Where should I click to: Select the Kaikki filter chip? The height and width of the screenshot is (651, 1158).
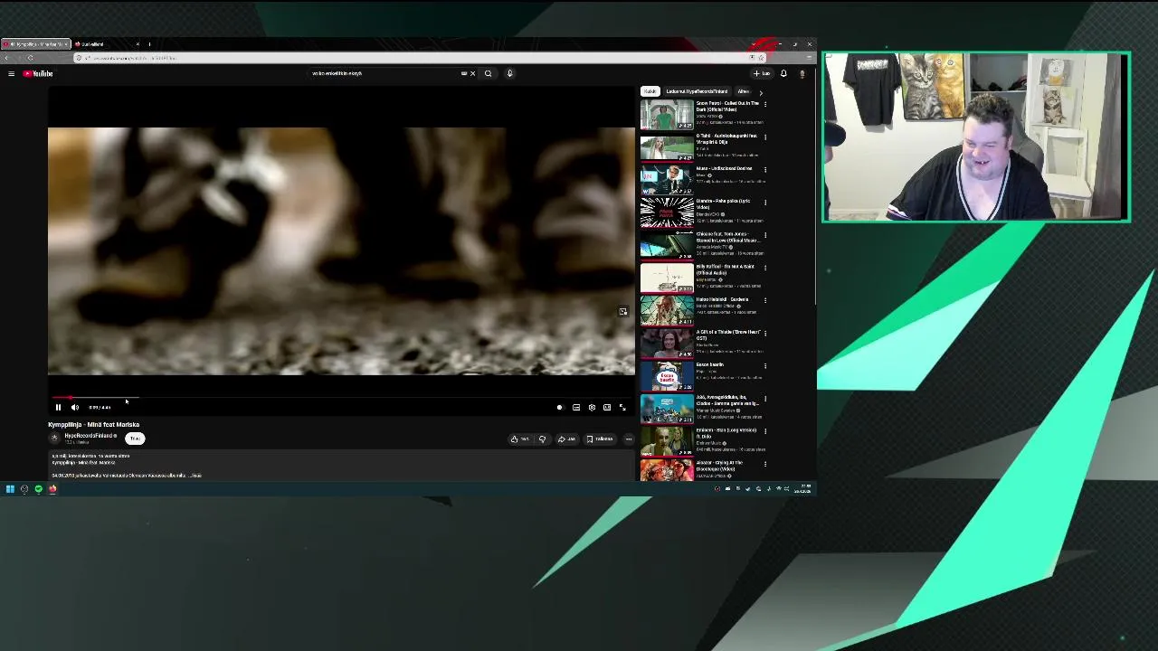pyautogui.click(x=650, y=91)
